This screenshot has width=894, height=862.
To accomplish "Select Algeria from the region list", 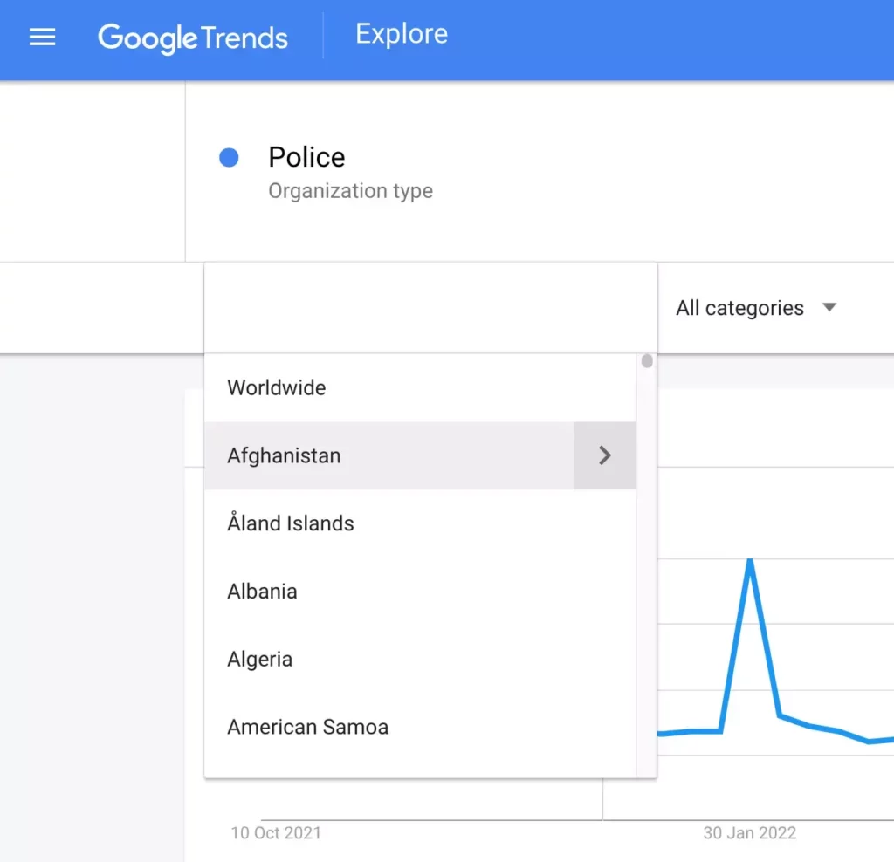I will pyautogui.click(x=420, y=660).
